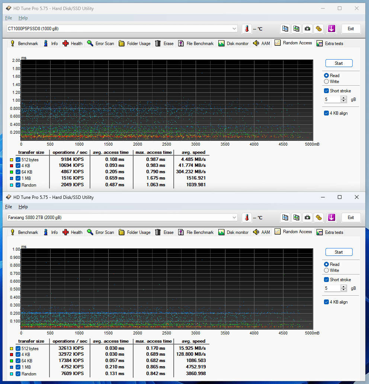This screenshot has width=369, height=384.
Task: Click short stroke size field in top window
Action: 332,99
